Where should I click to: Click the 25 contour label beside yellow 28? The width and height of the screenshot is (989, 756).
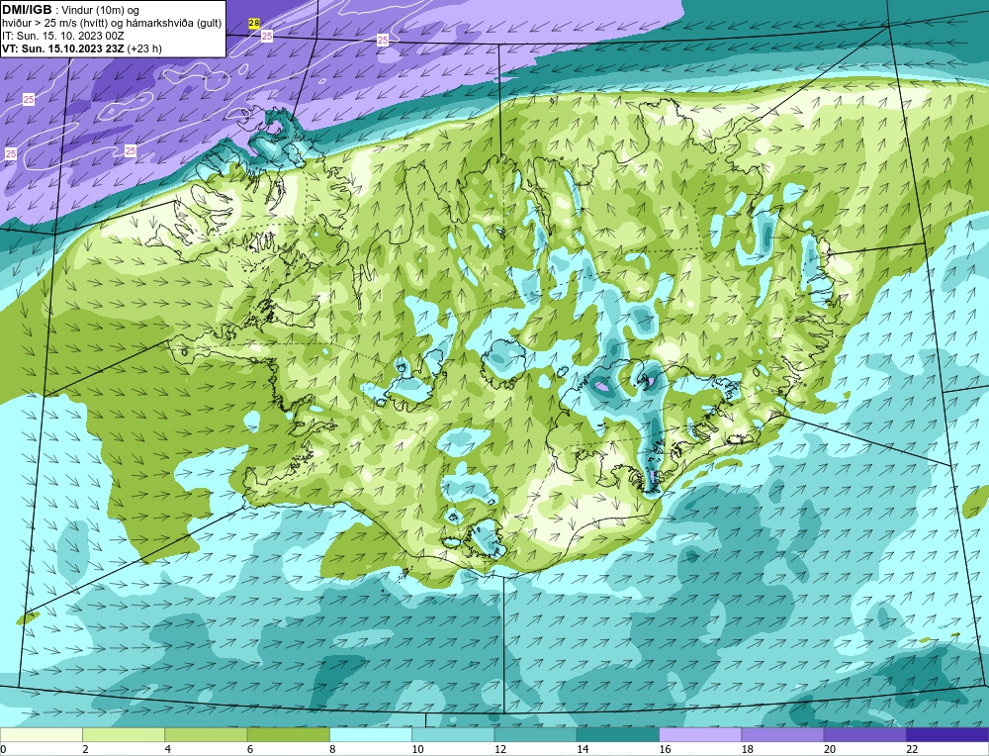pyautogui.click(x=267, y=37)
